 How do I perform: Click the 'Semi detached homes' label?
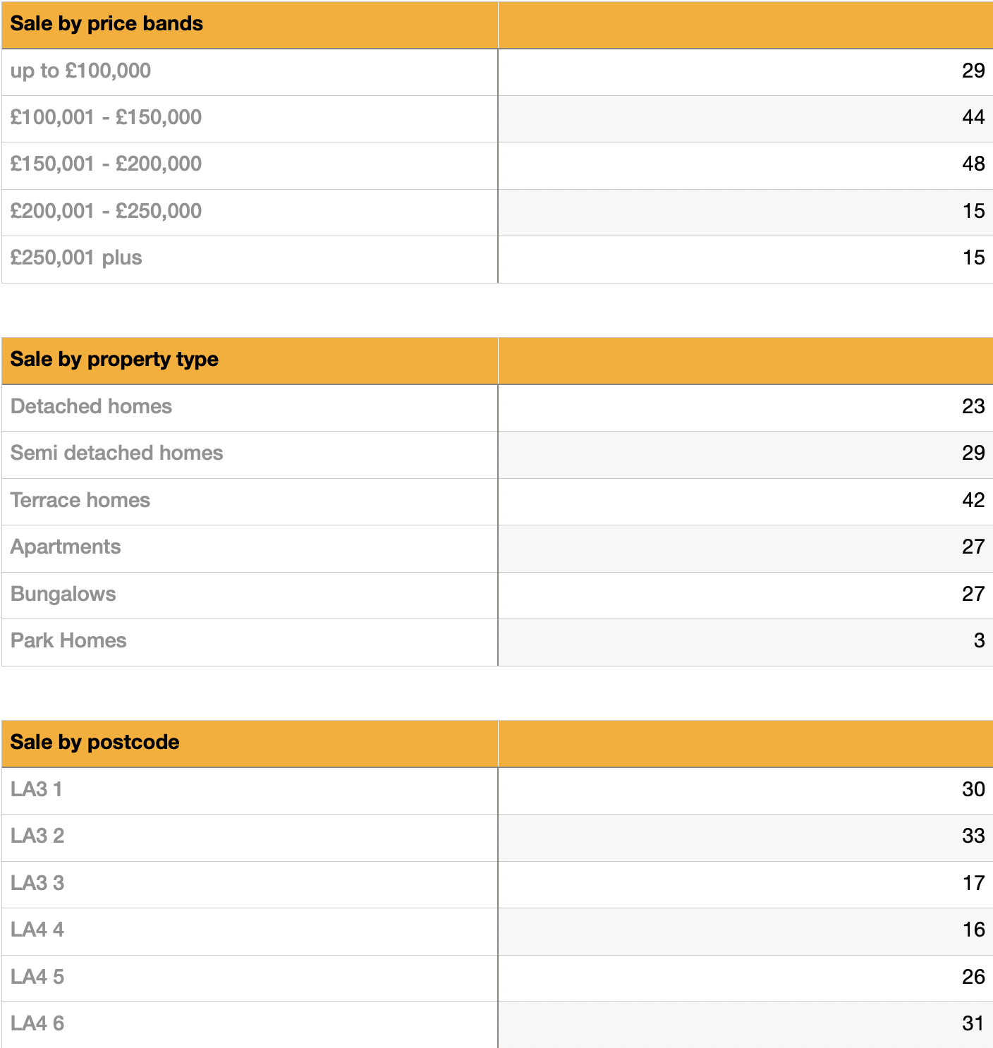tap(116, 453)
